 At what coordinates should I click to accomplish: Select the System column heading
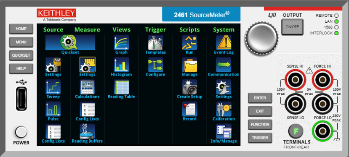224,30
